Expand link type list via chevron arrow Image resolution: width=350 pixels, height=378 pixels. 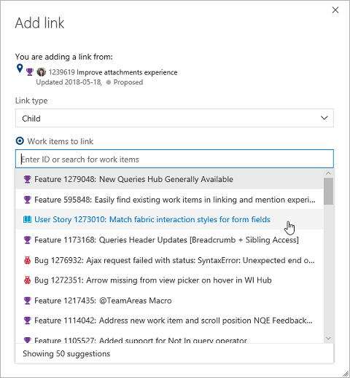coord(324,118)
